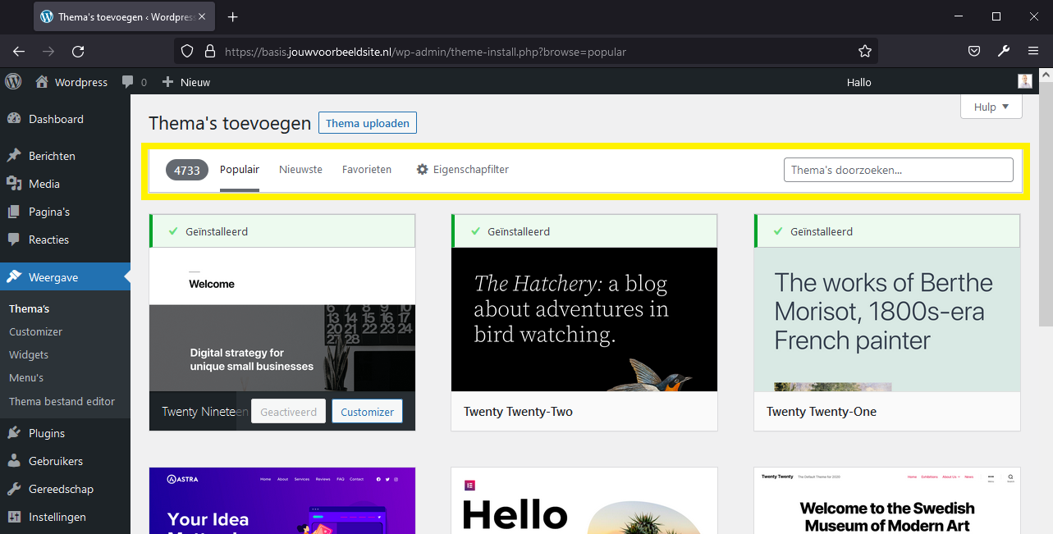Open the Nieuw admin bar menu
1053x534 pixels.
185,81
